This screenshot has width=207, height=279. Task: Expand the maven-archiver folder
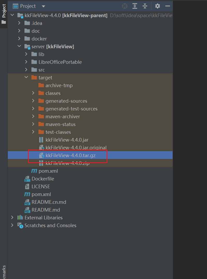point(33,116)
